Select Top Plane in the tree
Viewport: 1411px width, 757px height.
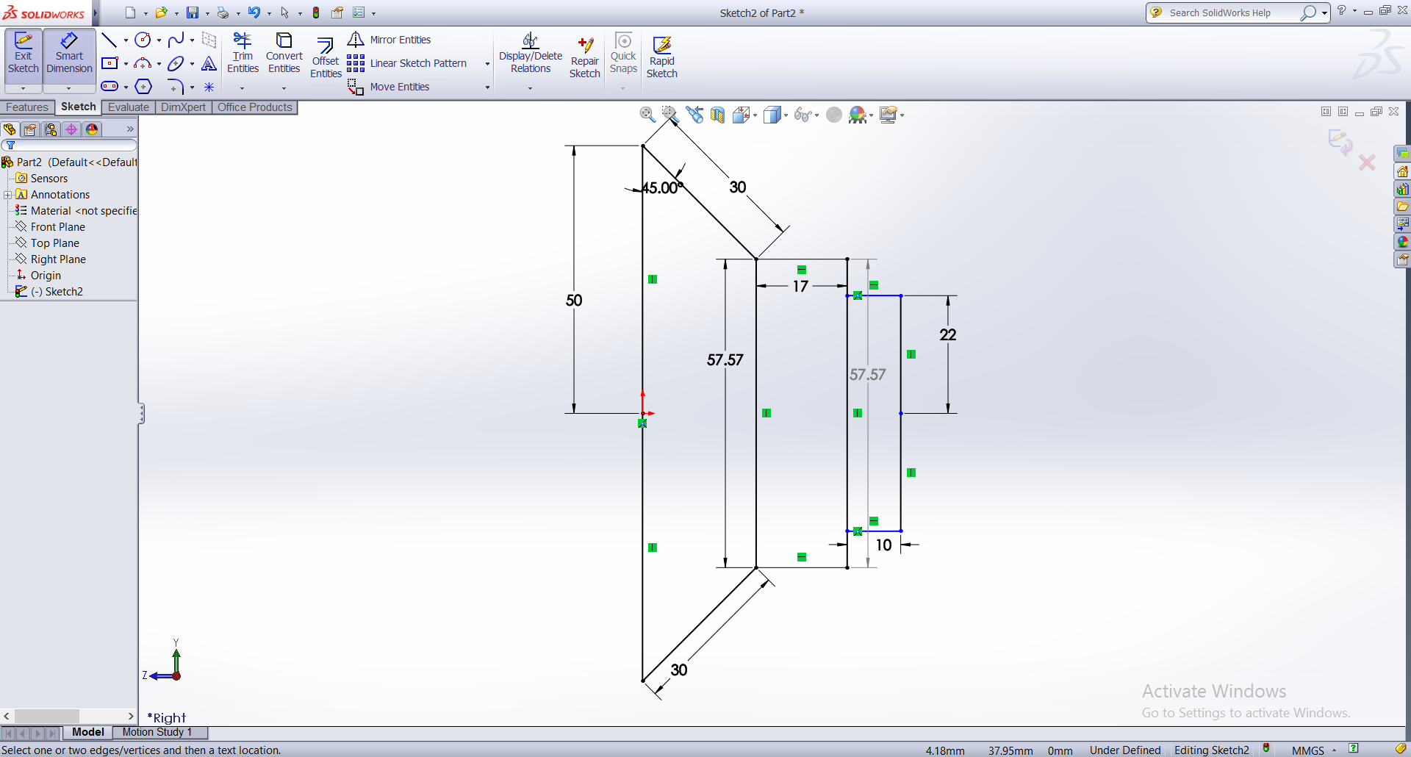[x=55, y=243]
